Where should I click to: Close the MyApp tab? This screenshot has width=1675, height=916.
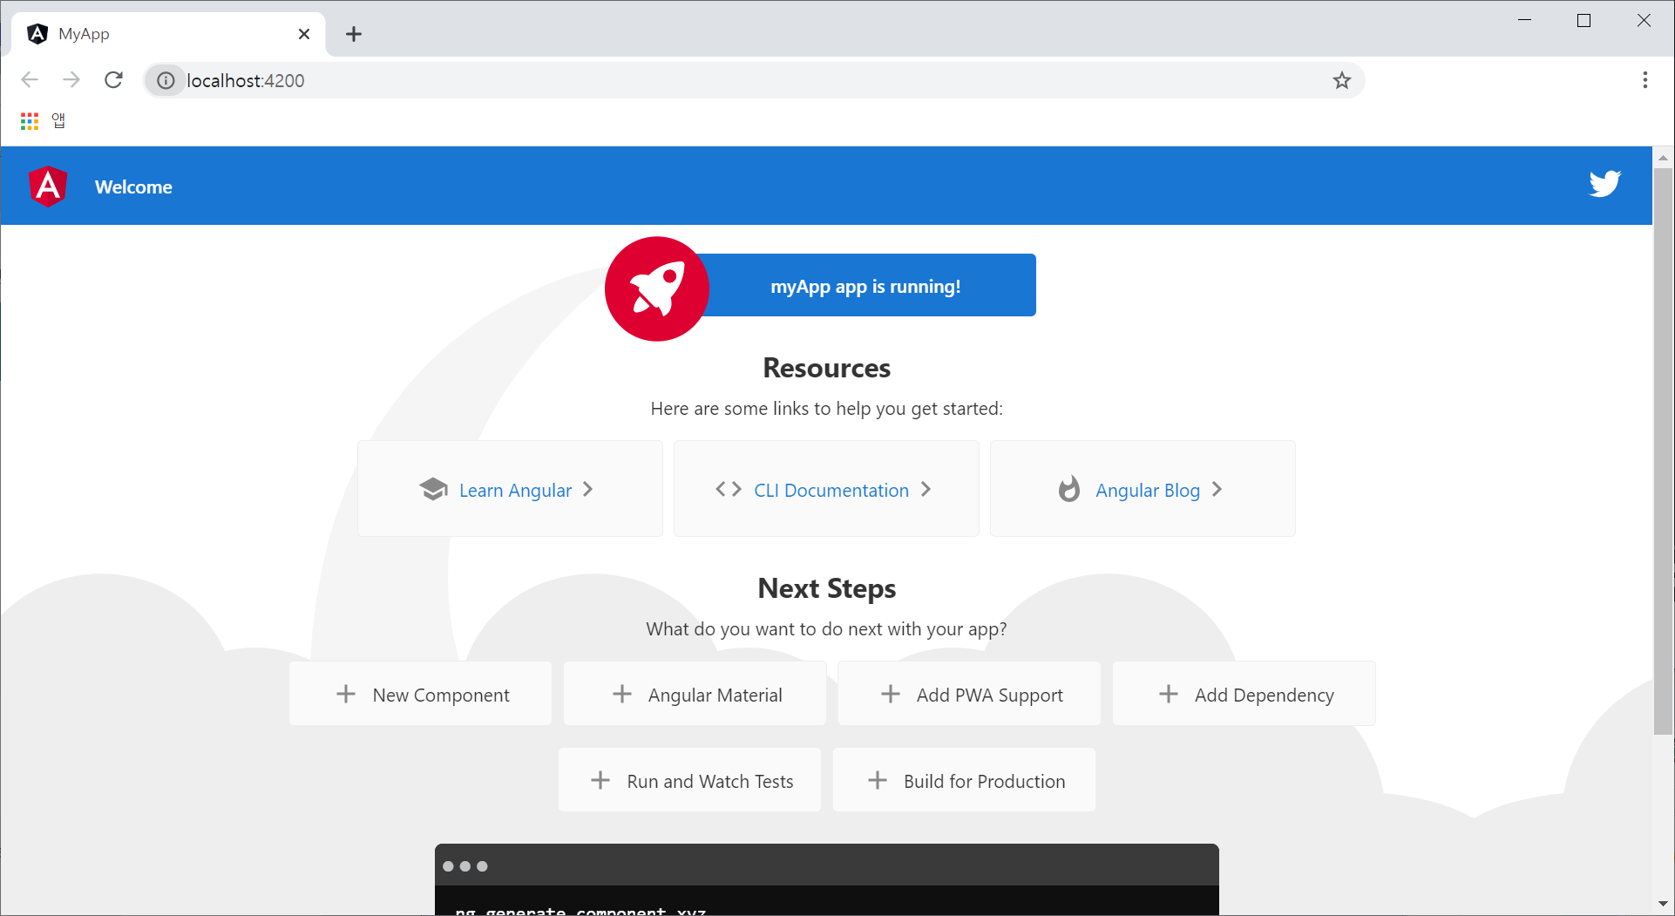pyautogui.click(x=304, y=34)
